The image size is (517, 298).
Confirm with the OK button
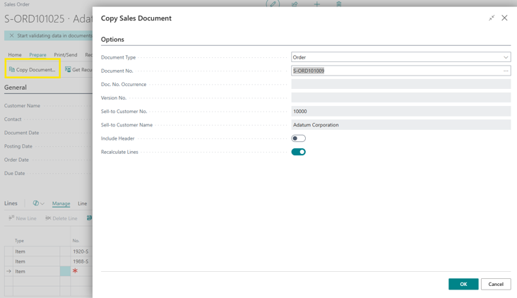click(463, 284)
